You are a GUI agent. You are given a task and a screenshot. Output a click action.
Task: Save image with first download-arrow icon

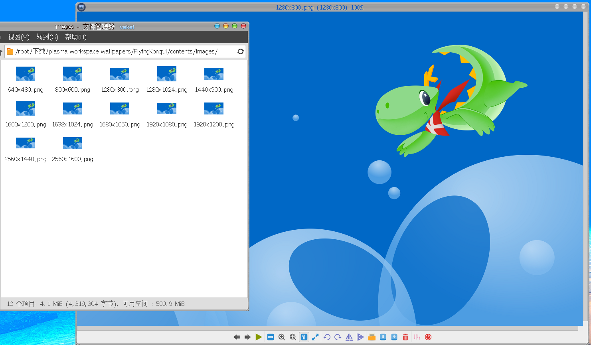[383, 337]
